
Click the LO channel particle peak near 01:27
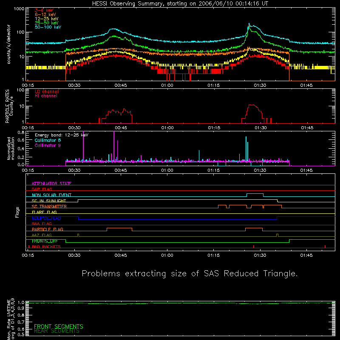coord(252,105)
